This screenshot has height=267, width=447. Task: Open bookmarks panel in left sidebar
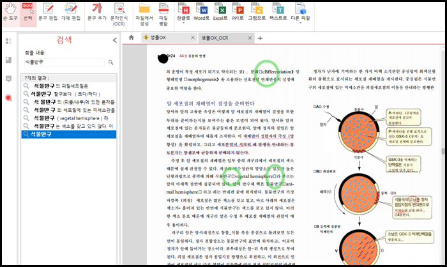8,60
